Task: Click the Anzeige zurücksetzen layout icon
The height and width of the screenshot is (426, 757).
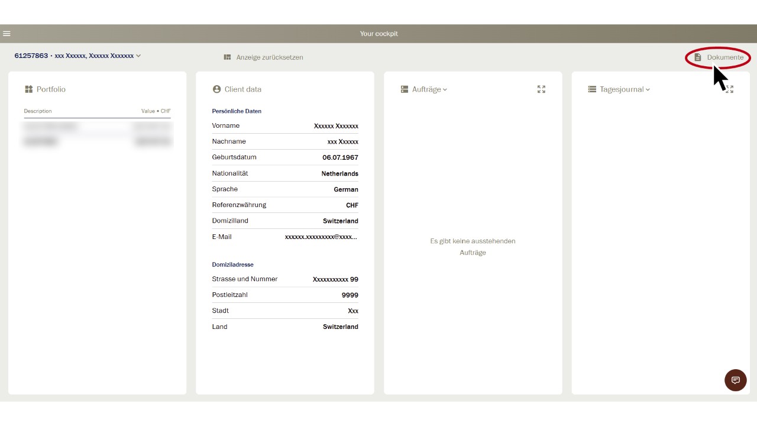Action: coord(227,57)
